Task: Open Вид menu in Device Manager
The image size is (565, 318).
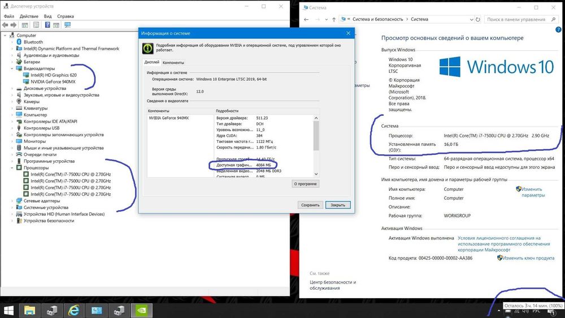Action: pos(47,16)
